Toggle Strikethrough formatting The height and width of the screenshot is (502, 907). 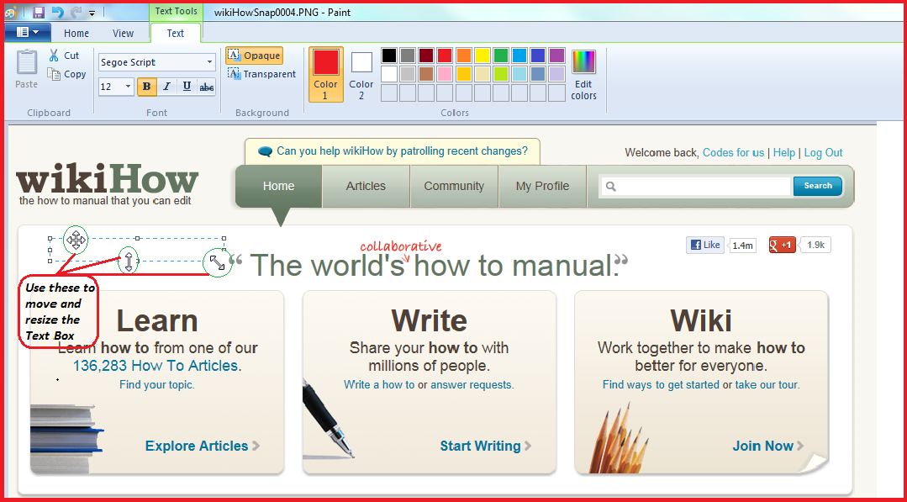coord(206,87)
